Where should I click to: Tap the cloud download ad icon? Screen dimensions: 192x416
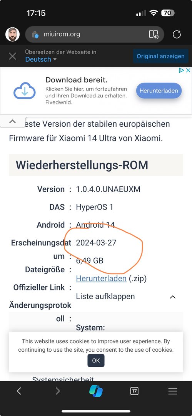point(24,91)
